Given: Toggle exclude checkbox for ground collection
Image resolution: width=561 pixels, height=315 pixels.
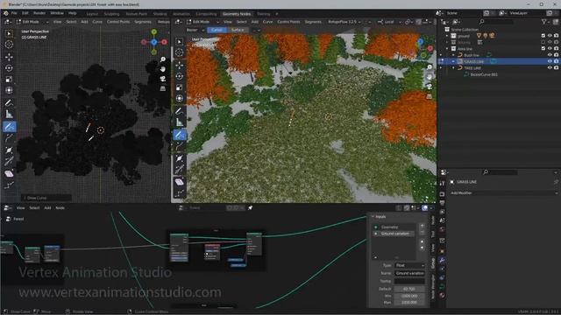Looking at the screenshot, I should coord(543,36).
